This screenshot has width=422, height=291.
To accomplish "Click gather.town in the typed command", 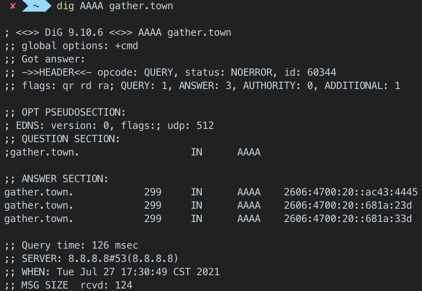I will 141,6.
